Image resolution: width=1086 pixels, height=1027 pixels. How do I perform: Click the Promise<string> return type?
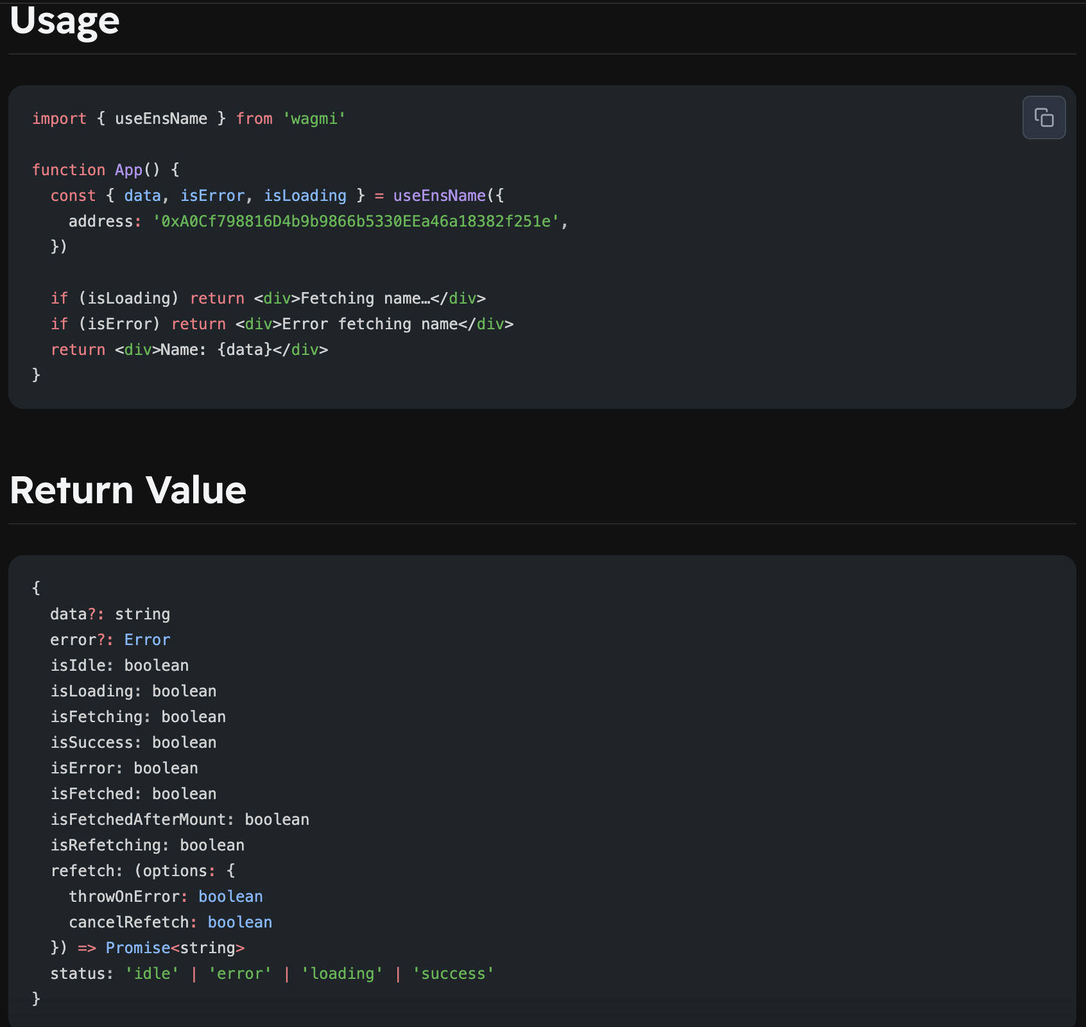click(x=175, y=948)
